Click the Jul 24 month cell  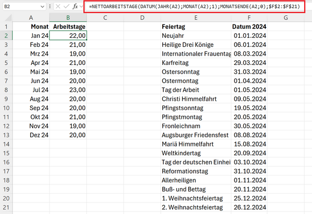click(x=31, y=89)
